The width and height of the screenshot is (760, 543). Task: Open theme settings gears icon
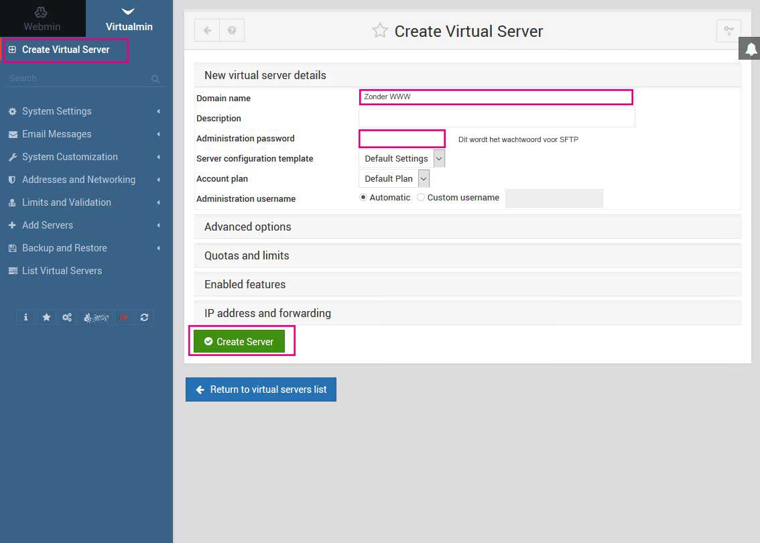pyautogui.click(x=67, y=317)
